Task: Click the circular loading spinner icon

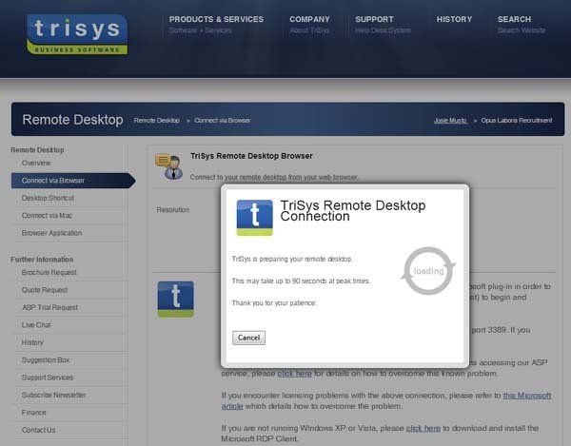Action: pyautogui.click(x=428, y=271)
